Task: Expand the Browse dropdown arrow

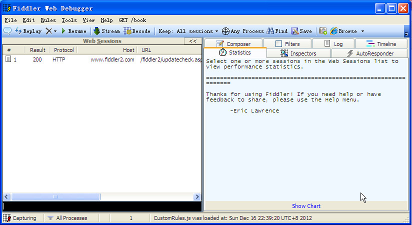Action: pyautogui.click(x=362, y=31)
